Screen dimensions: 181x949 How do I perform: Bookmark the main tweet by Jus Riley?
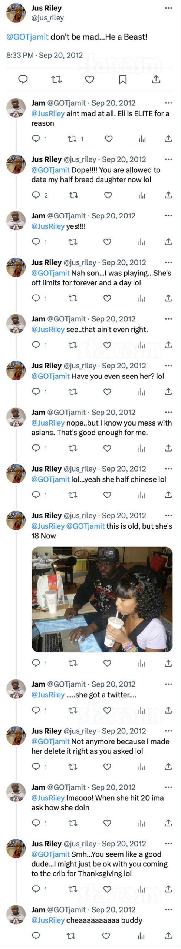coord(123,79)
